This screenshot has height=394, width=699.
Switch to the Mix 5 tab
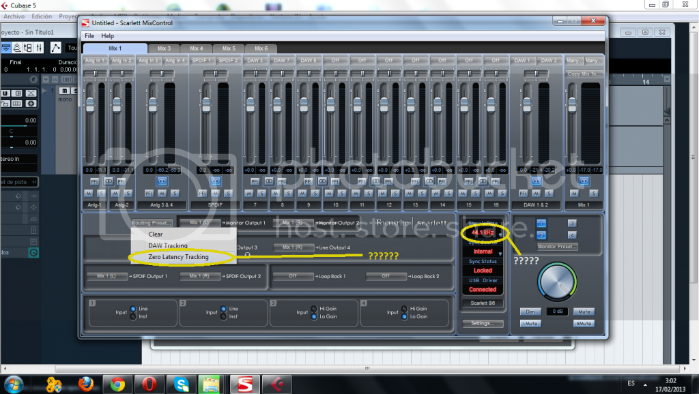(x=229, y=48)
